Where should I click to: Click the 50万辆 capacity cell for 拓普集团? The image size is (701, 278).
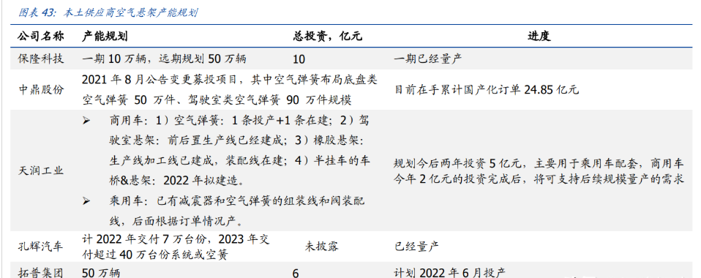point(101,272)
